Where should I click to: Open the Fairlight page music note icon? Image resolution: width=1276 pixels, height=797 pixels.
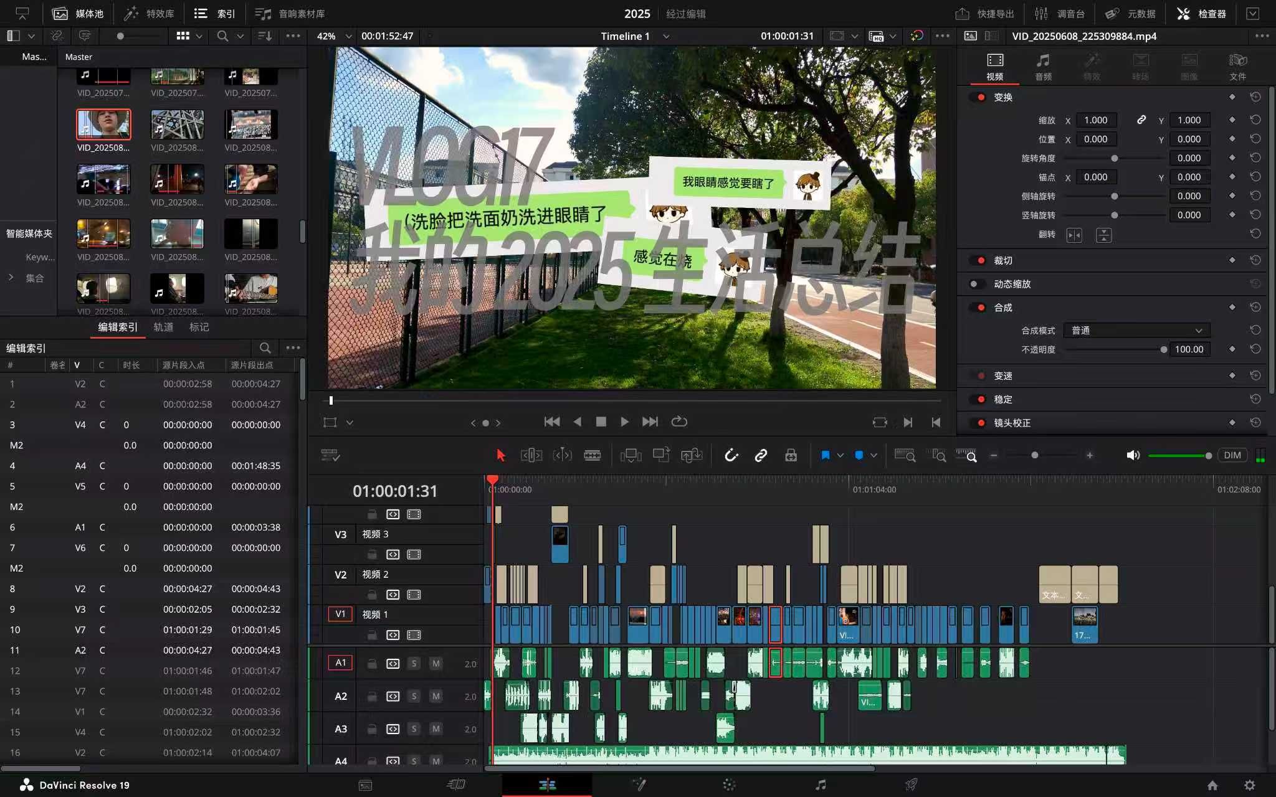coord(821,785)
